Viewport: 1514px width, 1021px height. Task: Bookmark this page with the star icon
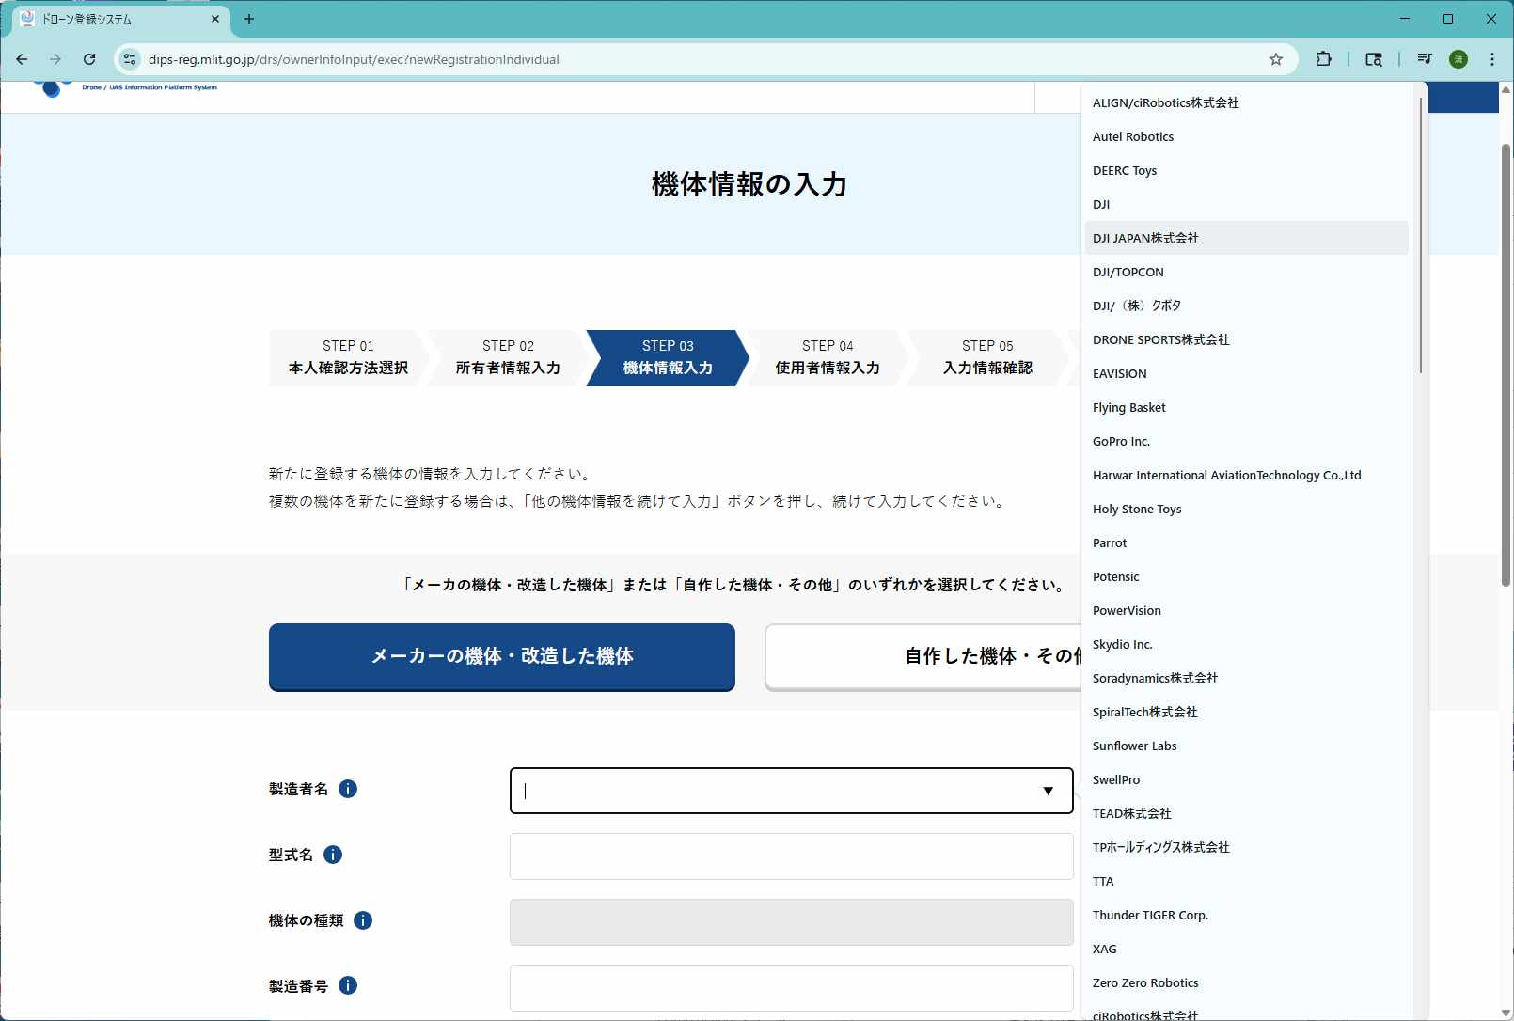1276,59
